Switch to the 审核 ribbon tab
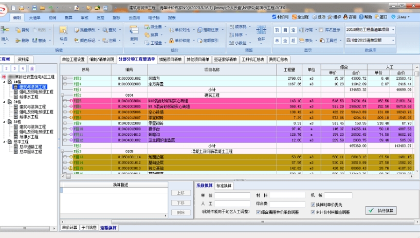Image resolution: width=420 pixels, height=238 pixels. [x=84, y=17]
